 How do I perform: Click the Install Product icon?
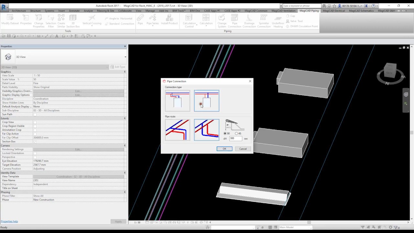[x=169, y=20]
